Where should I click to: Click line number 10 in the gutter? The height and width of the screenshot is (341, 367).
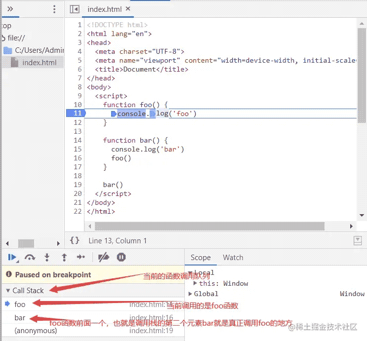pyautogui.click(x=78, y=105)
